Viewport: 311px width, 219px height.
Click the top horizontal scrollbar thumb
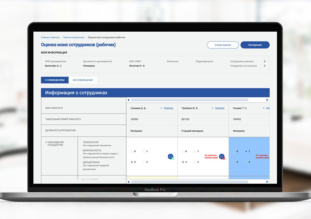point(190,100)
